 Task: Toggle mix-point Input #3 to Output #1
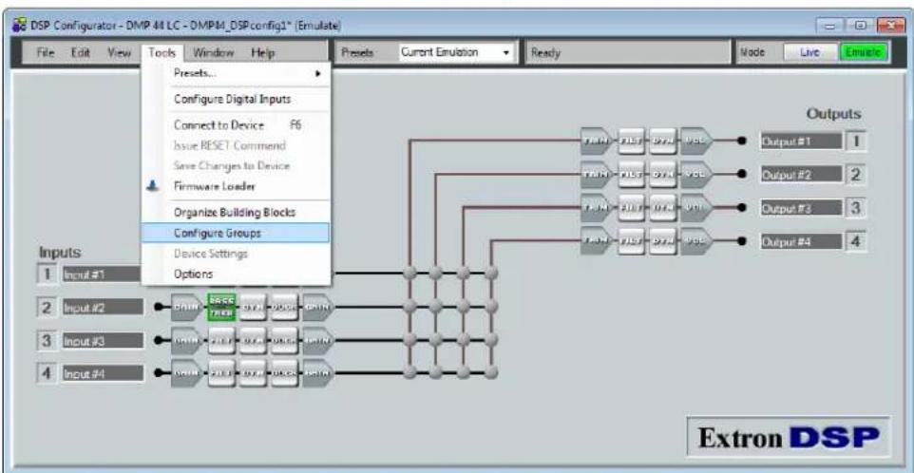tap(409, 339)
